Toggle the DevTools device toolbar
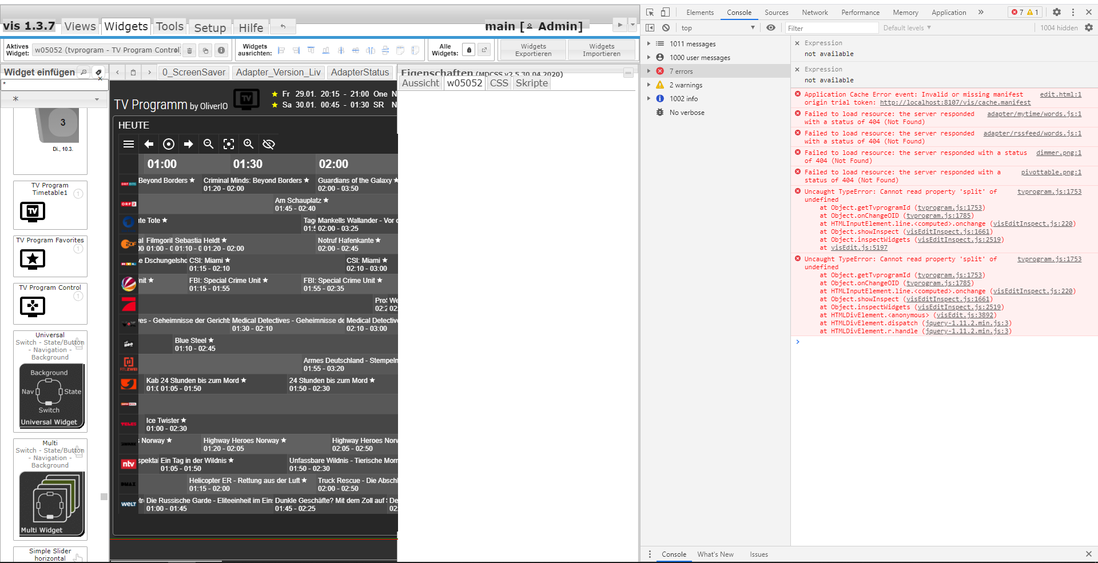1098x563 pixels. (x=665, y=12)
